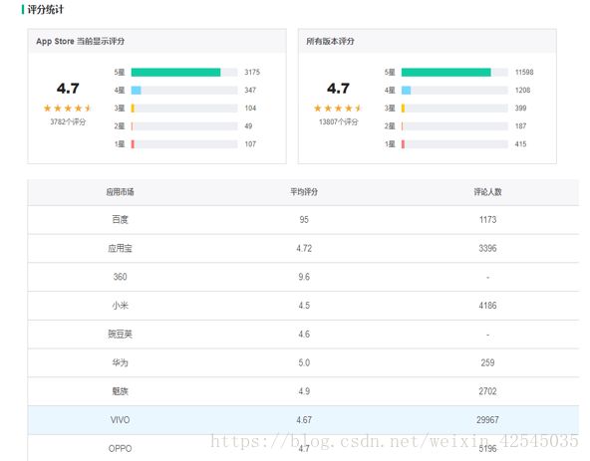Viewport: 590px width, 461px height.
Task: Select the 4.6 score in the 豌豆荚 row
Action: tap(304, 334)
